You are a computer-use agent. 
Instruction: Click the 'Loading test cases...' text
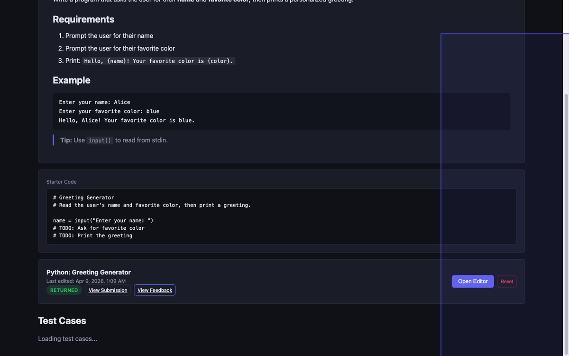click(x=67, y=339)
